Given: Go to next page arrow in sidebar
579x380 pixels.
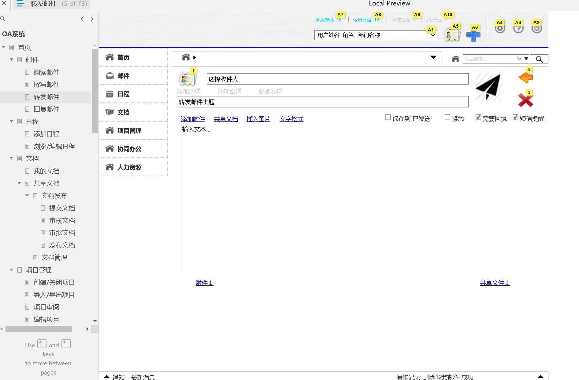Looking at the screenshot, I should pyautogui.click(x=92, y=19).
